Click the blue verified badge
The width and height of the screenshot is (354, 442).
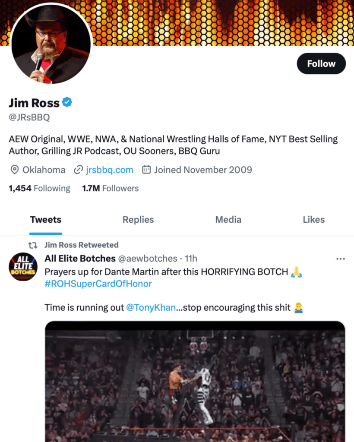click(67, 102)
